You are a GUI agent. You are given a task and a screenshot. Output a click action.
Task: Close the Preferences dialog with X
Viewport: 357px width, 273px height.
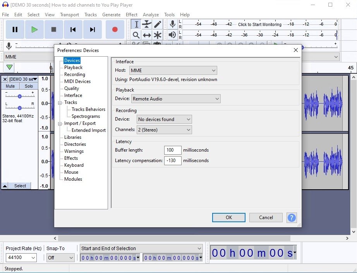tap(296, 50)
